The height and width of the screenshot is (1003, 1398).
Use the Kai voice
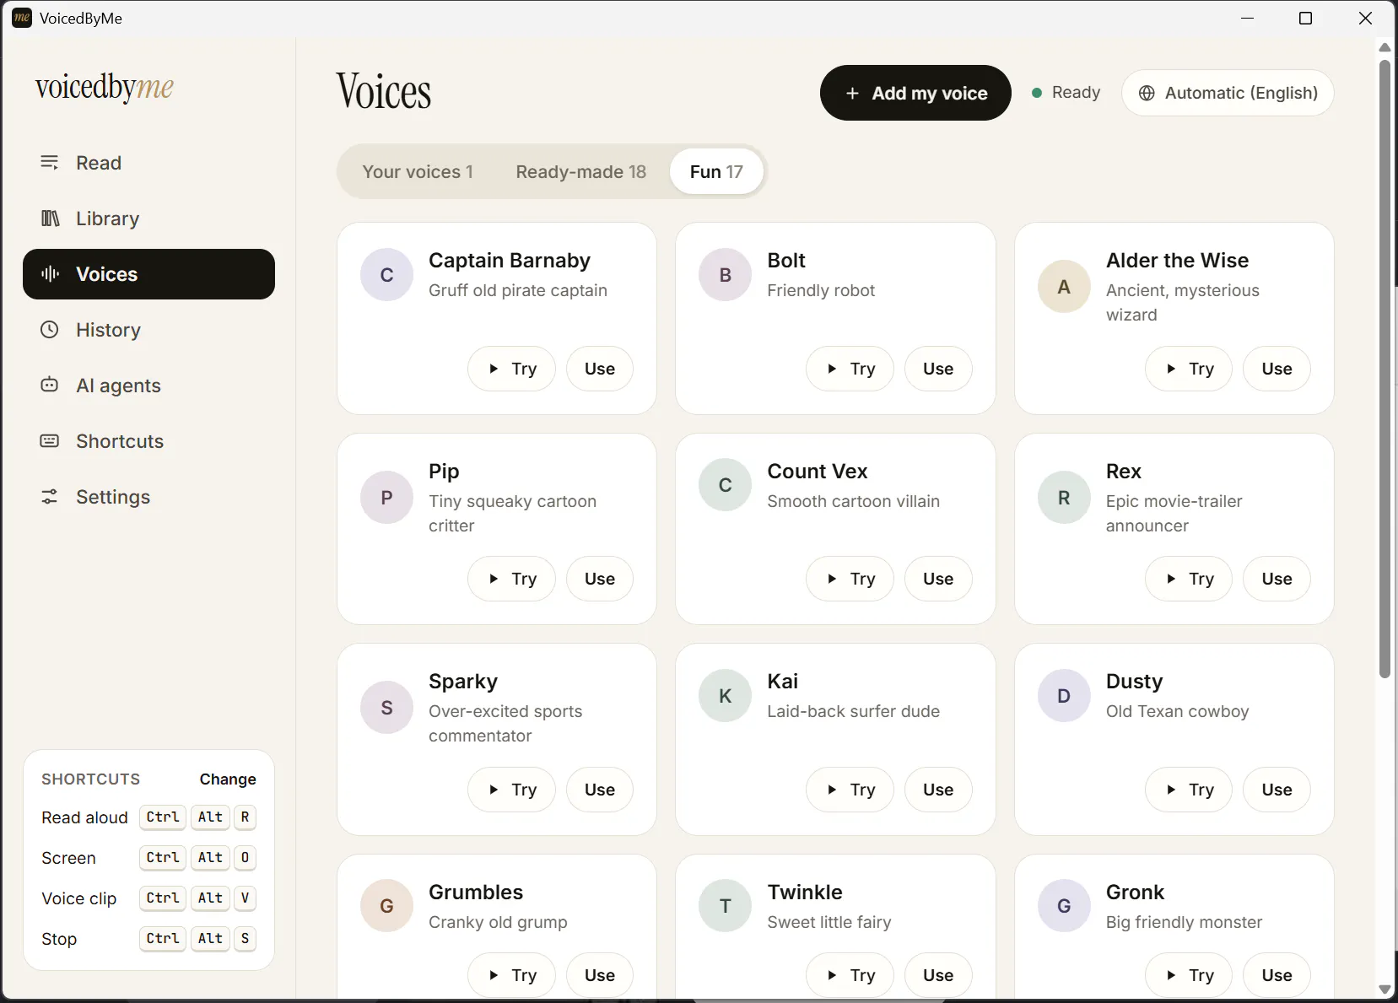tap(938, 790)
